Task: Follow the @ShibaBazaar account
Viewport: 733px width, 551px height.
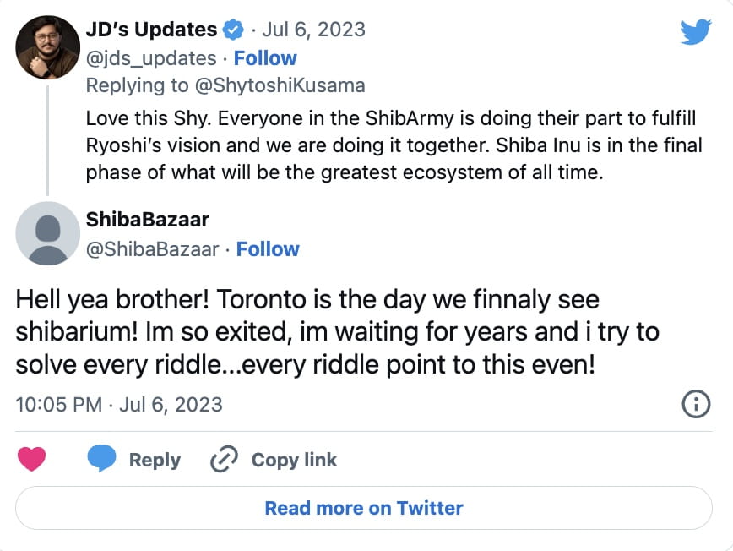Action: click(268, 249)
